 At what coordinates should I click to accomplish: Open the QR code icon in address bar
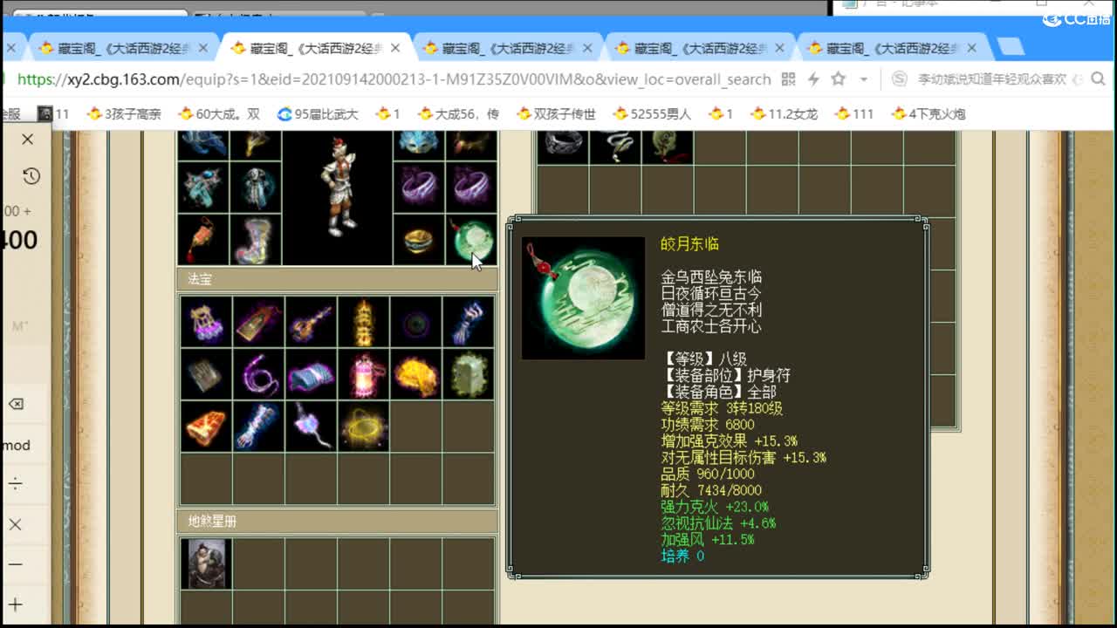click(788, 79)
